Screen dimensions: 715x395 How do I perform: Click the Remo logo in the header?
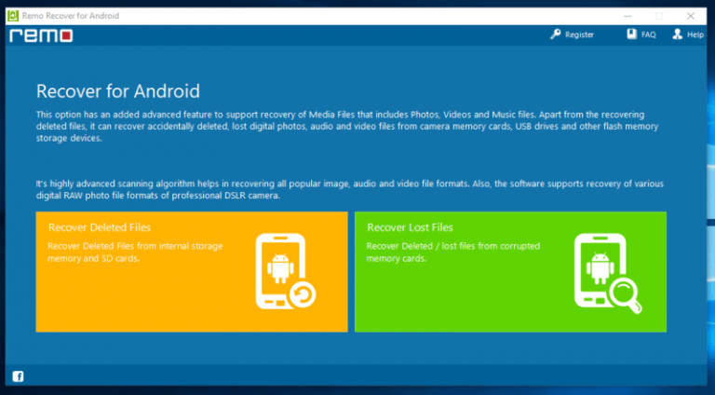[41, 35]
